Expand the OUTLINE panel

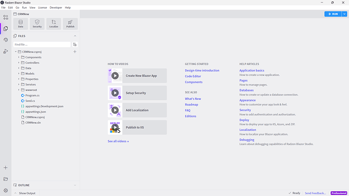pyautogui.click(x=75, y=185)
